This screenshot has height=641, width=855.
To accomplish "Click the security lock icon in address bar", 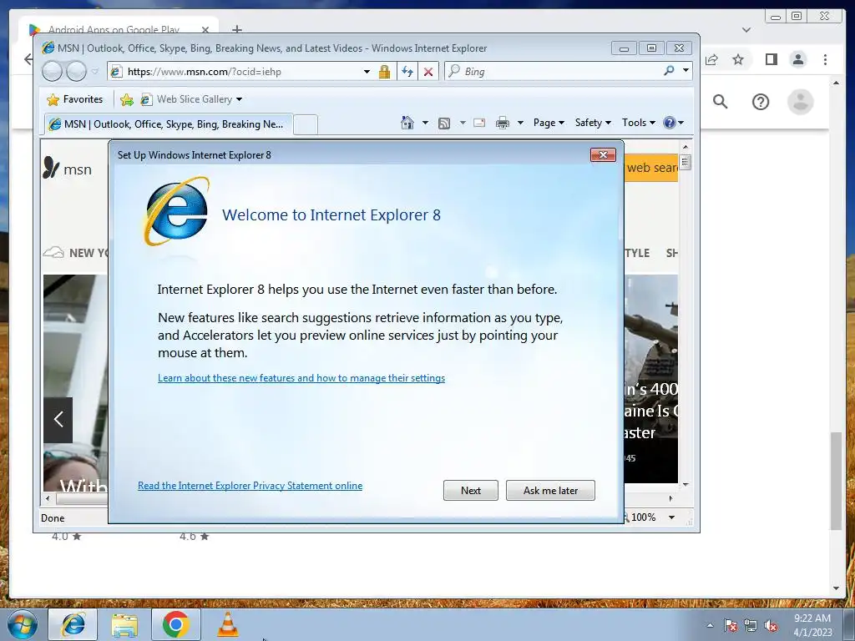I will (x=384, y=72).
